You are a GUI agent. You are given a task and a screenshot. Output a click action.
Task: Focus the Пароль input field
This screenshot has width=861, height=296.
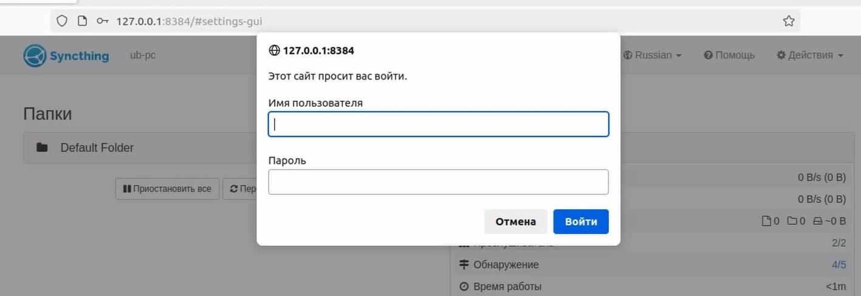(x=438, y=182)
